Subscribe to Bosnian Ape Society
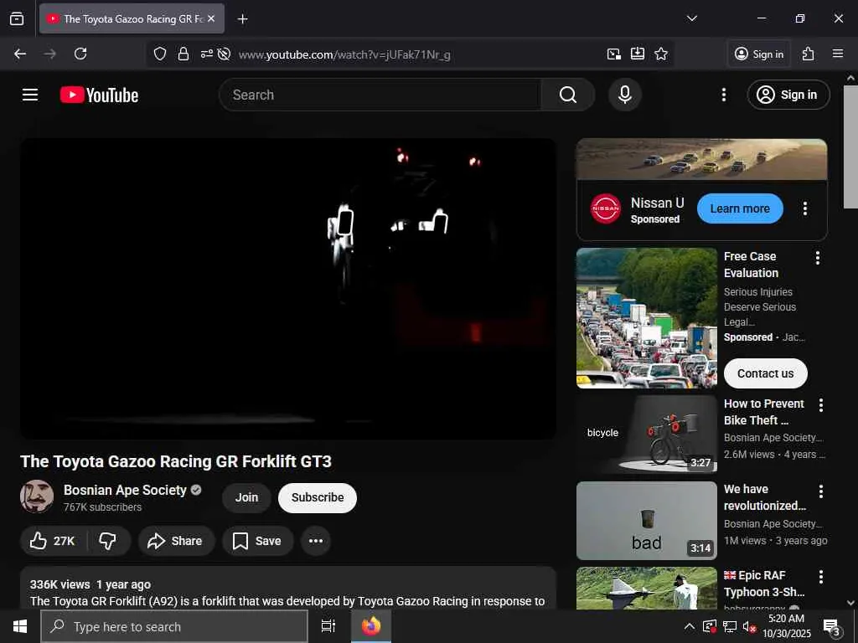 (x=318, y=497)
